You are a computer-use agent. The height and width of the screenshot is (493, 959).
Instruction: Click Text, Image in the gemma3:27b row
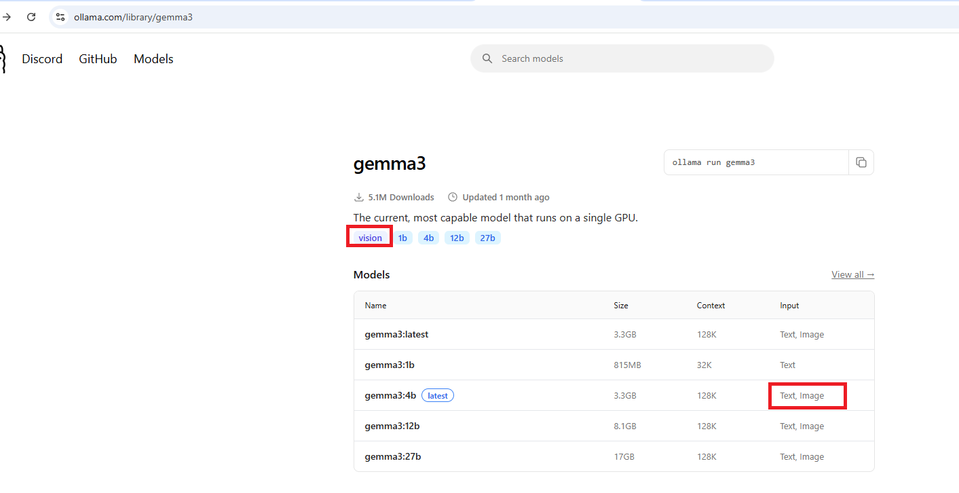(802, 456)
